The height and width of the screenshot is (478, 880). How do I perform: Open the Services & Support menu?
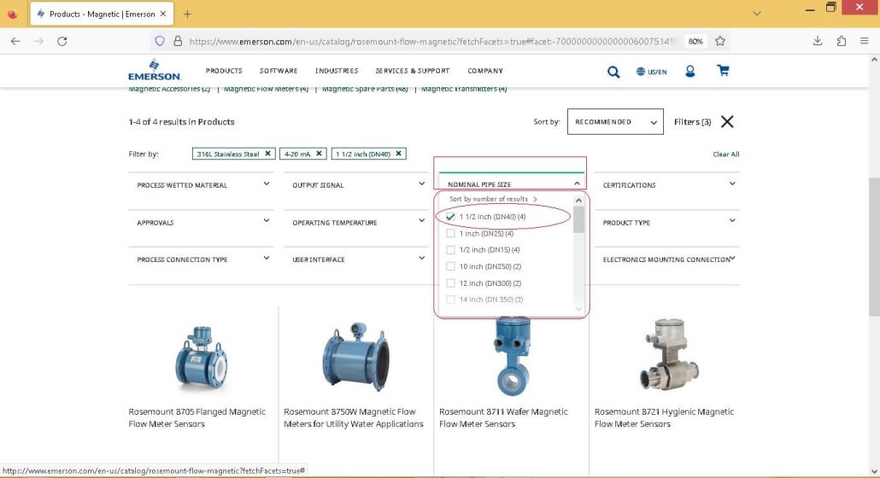(x=413, y=71)
